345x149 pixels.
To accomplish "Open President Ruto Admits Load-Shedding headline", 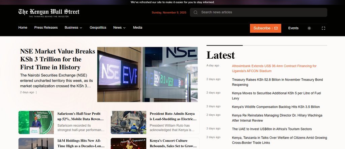I will coord(173,116).
